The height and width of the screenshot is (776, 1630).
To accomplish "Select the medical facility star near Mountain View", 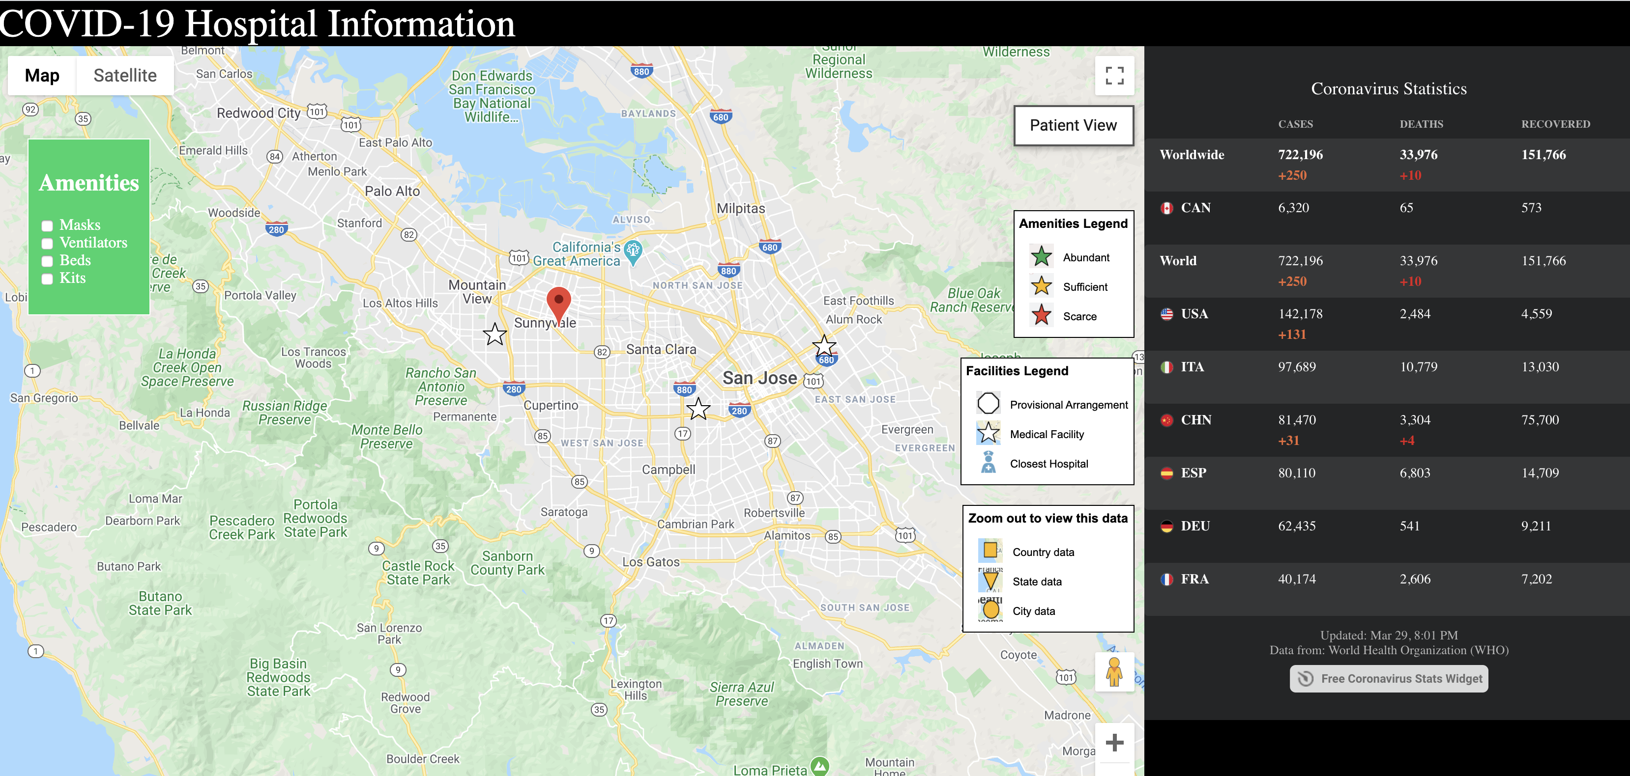I will [495, 334].
